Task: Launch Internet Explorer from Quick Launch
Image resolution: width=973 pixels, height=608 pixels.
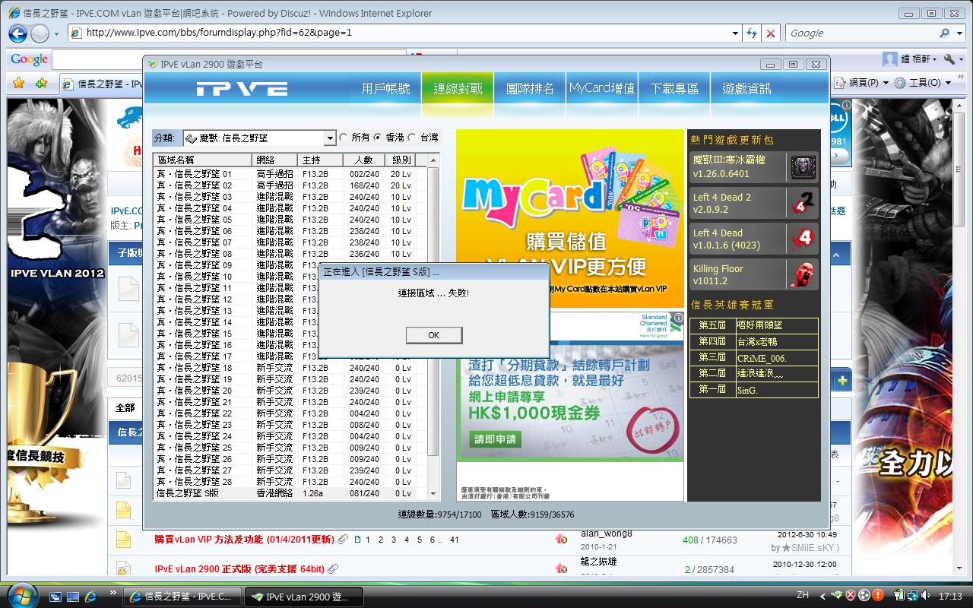Action: (x=90, y=597)
